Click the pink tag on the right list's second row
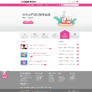Viewport: 92px width, 92px height. tap(78, 48)
